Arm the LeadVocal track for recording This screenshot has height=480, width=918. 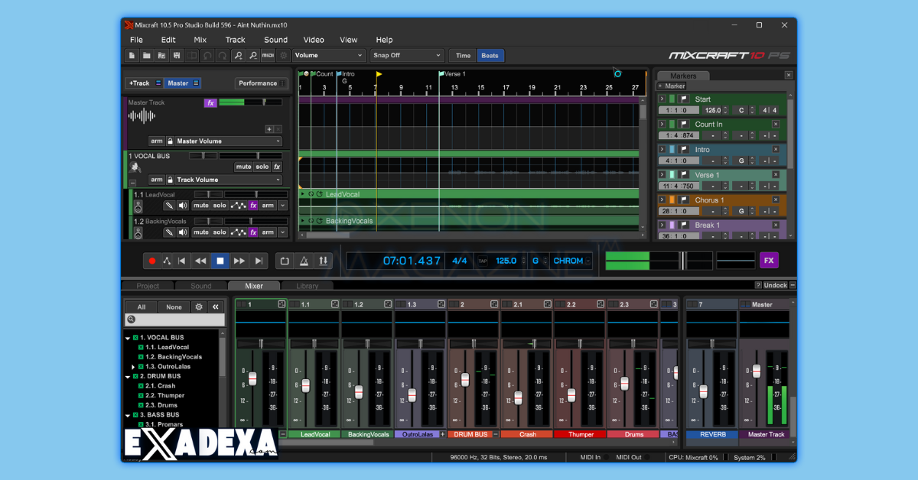coord(268,205)
